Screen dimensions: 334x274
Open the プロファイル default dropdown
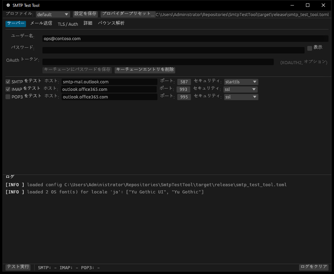53,14
